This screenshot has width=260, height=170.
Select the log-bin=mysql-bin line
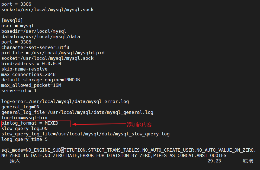[x=24, y=118]
